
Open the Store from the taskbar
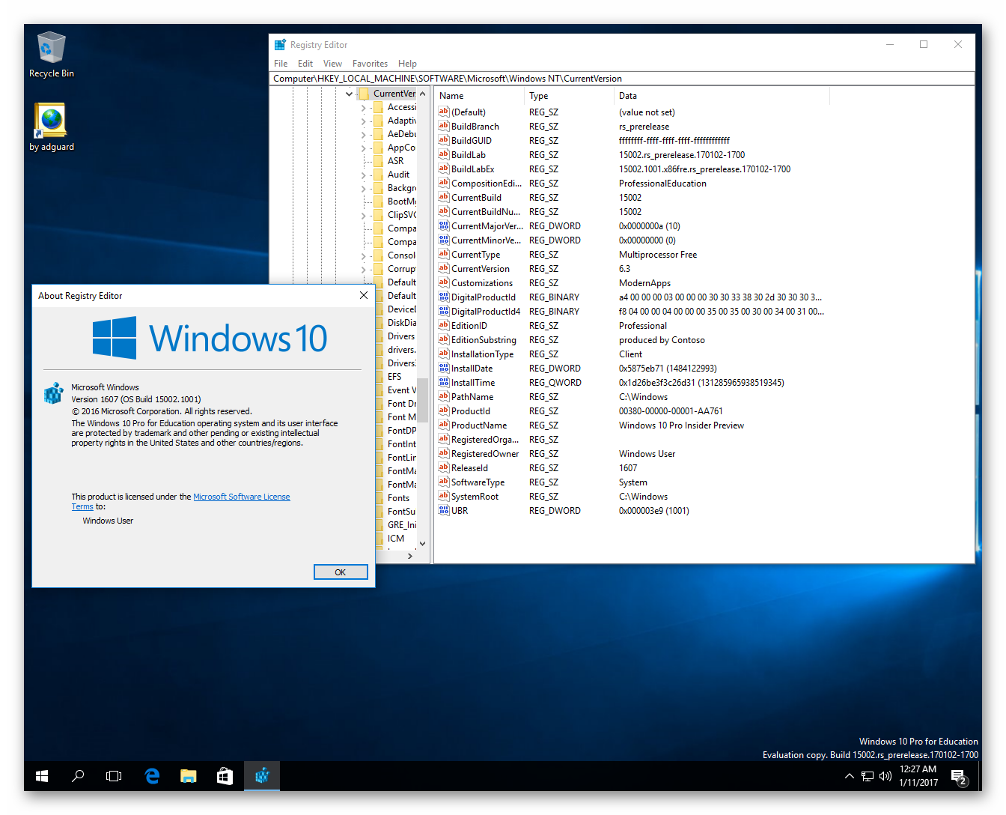(225, 776)
